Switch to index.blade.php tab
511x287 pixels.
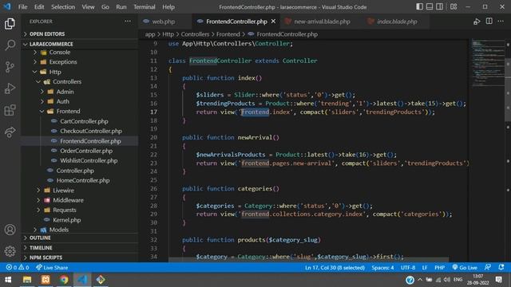coord(397,22)
